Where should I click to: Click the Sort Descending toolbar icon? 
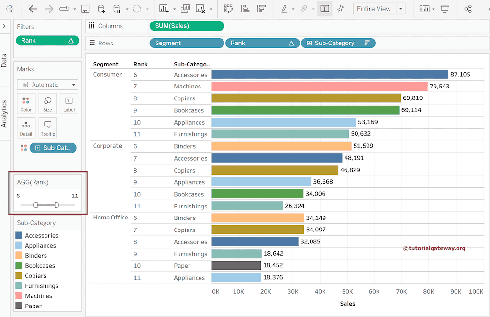click(261, 9)
